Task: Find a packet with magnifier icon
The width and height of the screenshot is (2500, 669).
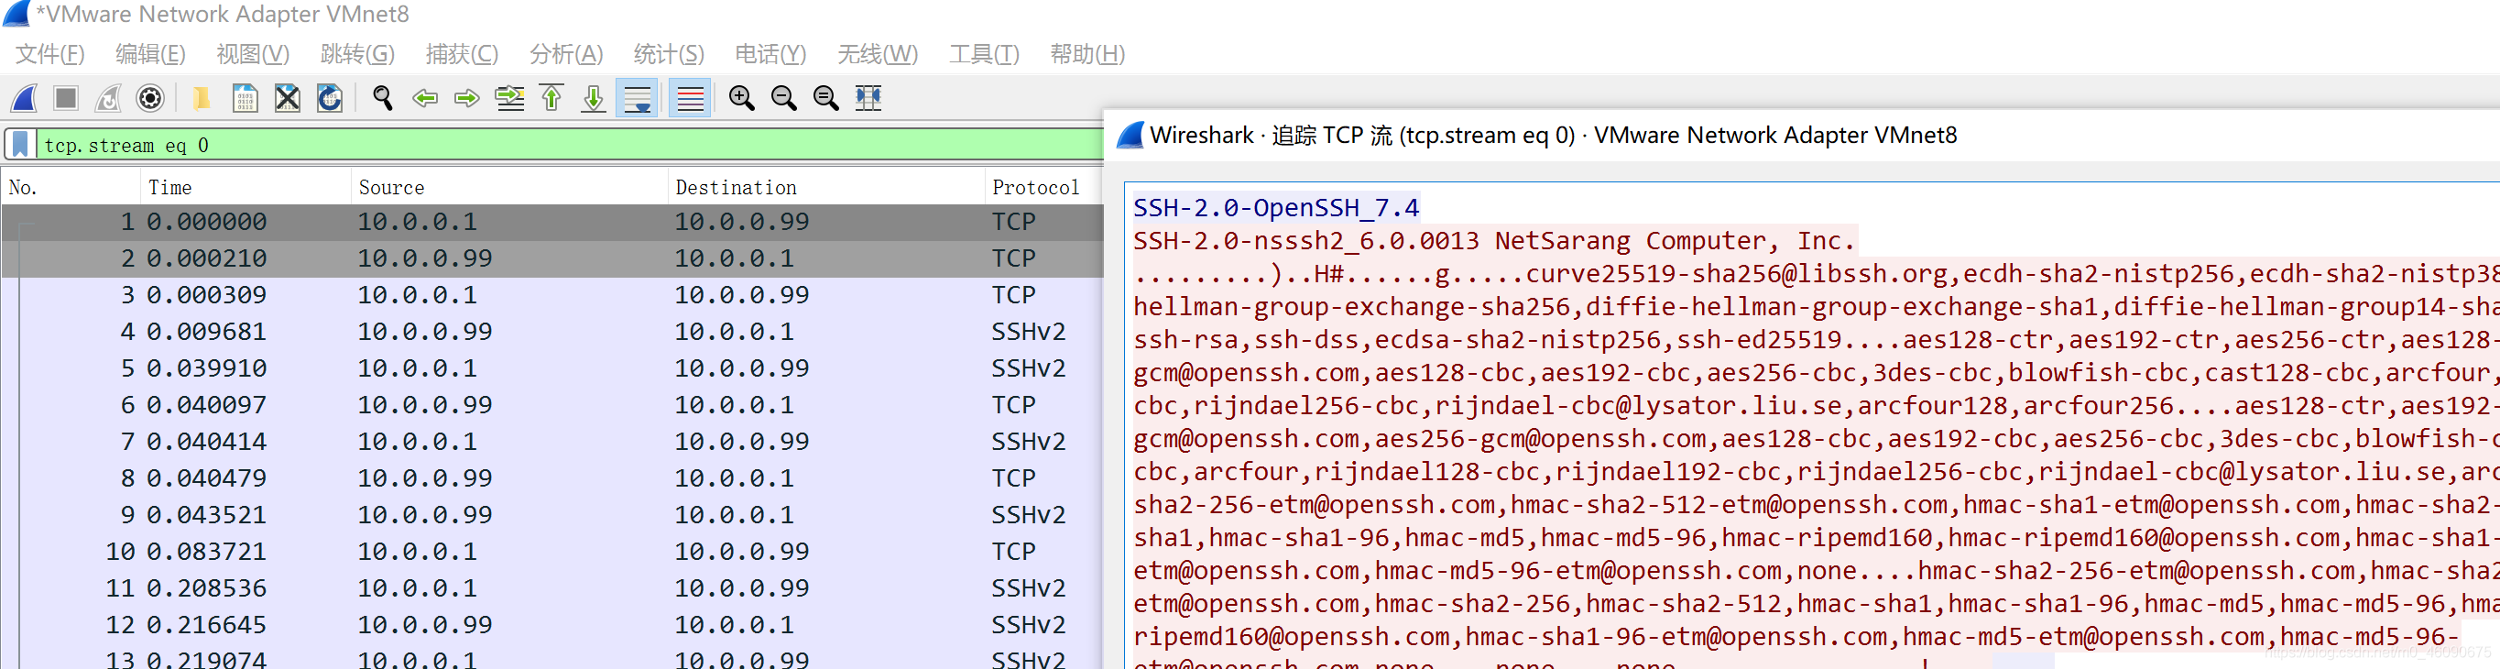Action: click(382, 98)
